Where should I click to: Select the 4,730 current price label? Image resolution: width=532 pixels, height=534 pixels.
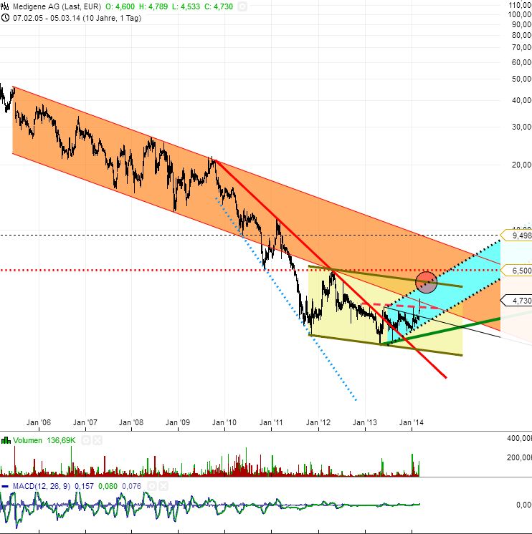tap(518, 301)
